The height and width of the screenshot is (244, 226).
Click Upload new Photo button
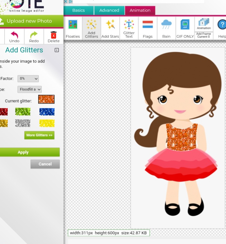29,21
